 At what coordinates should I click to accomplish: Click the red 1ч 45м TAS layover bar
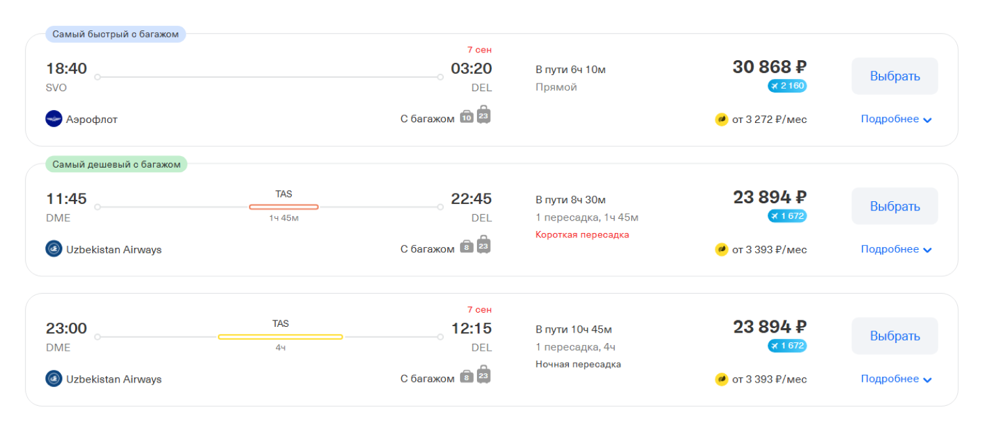click(283, 207)
